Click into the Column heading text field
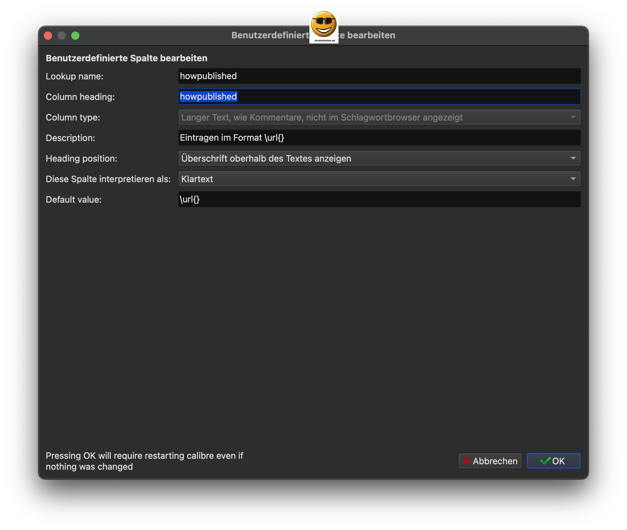 click(x=379, y=97)
